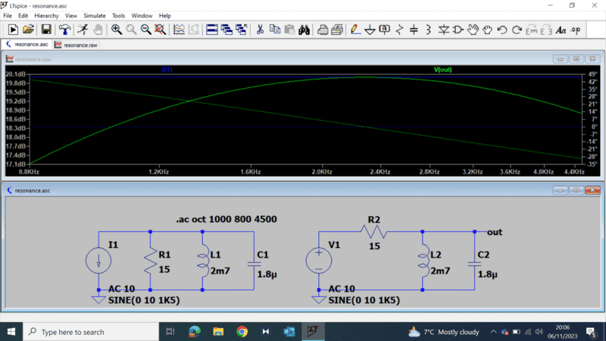Open Control Panel hammer icon
Screen dimensions: 606x341
[x=64, y=30]
